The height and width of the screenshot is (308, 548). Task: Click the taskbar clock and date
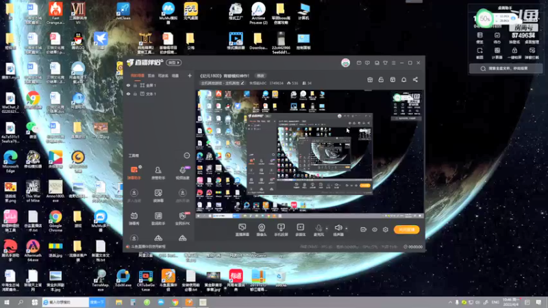click(x=511, y=302)
